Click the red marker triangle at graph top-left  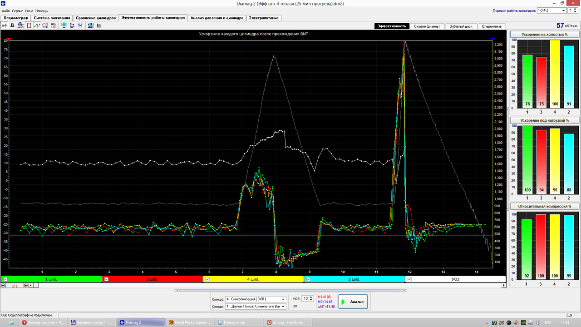click(9, 40)
